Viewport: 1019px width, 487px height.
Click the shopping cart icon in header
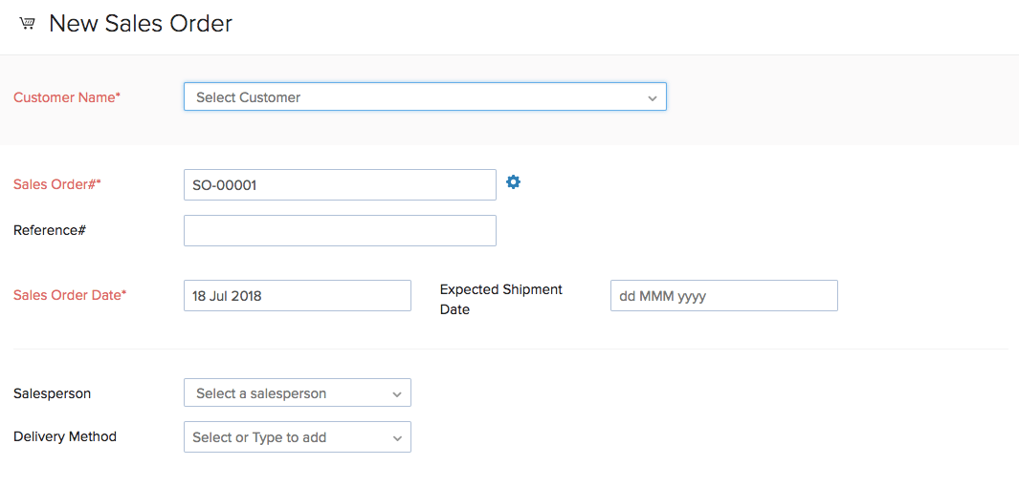click(28, 24)
